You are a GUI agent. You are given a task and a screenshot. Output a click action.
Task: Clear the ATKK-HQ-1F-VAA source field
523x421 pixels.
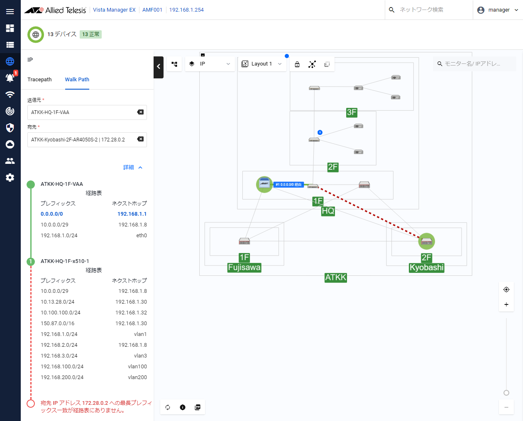point(140,112)
